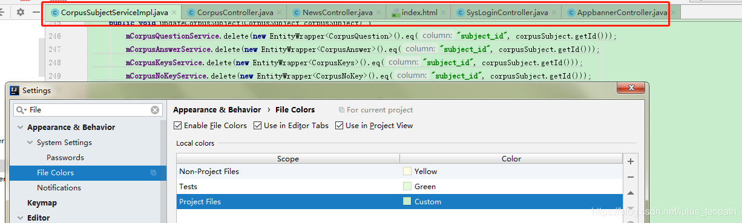Click the Scope column header

click(x=288, y=159)
